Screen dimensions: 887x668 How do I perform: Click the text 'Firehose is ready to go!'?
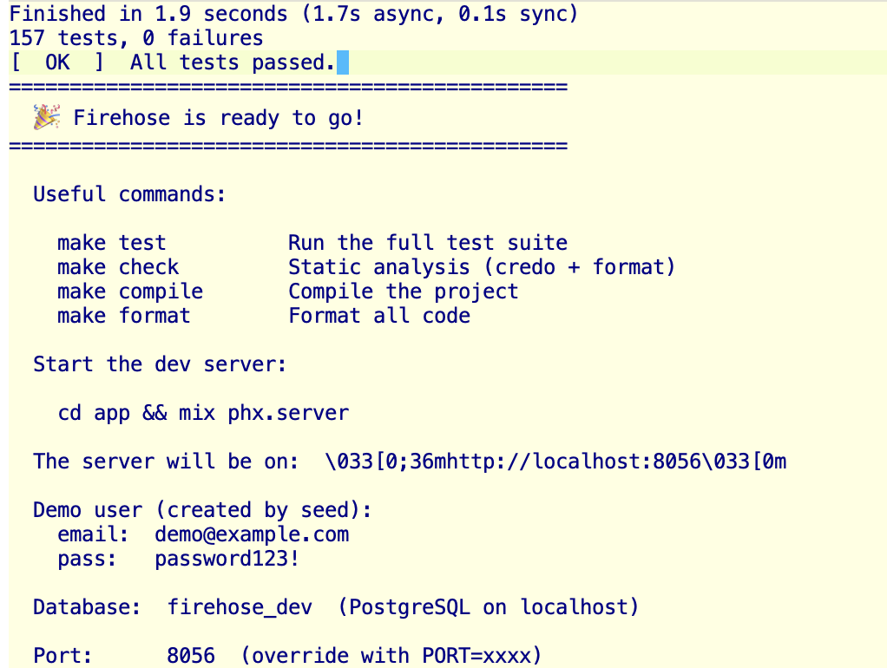click(x=219, y=118)
